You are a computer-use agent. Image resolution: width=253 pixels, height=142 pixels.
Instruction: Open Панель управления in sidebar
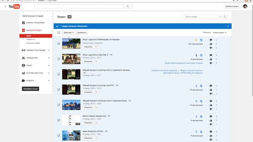35,23
